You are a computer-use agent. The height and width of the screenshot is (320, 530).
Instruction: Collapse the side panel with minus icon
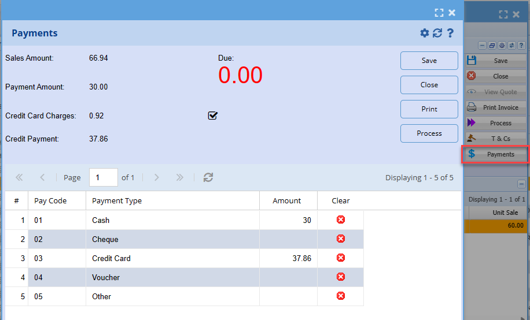[x=482, y=46]
